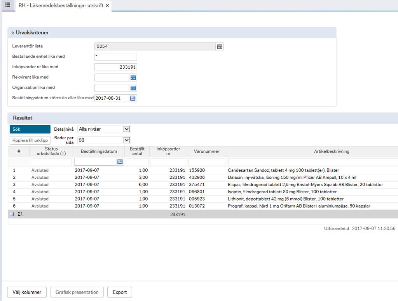398x301 pixels.
Task: Select the row for Isoptin filmdragerad tablett
Action: pyautogui.click(x=203, y=192)
